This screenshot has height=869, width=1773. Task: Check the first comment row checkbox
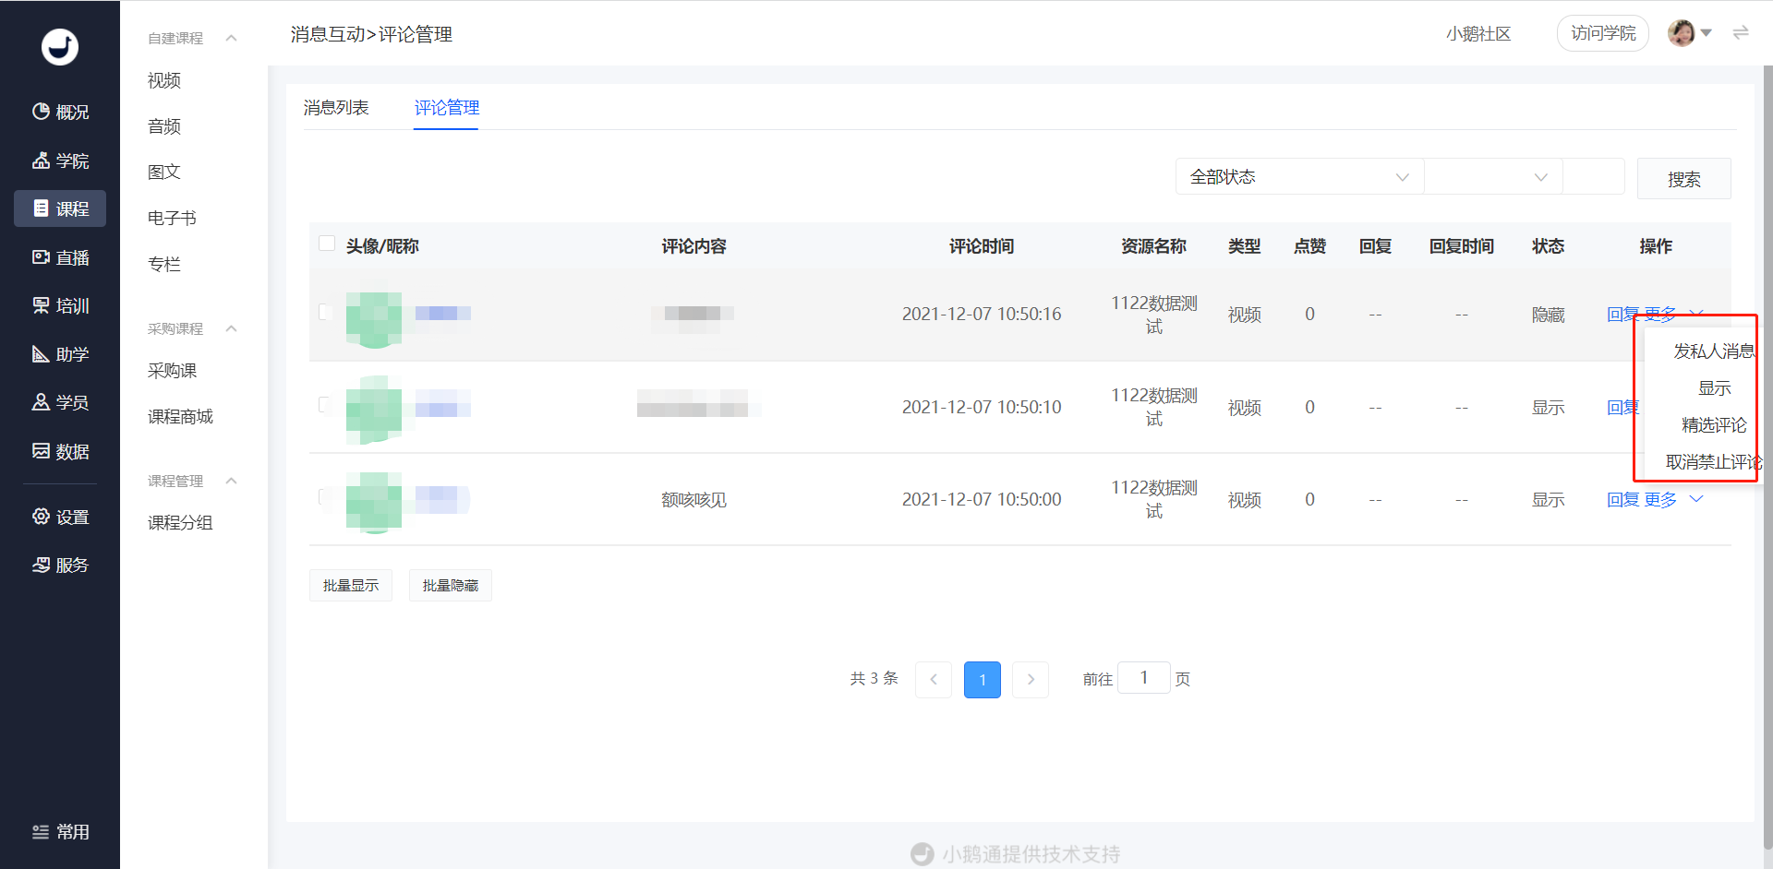pos(325,312)
